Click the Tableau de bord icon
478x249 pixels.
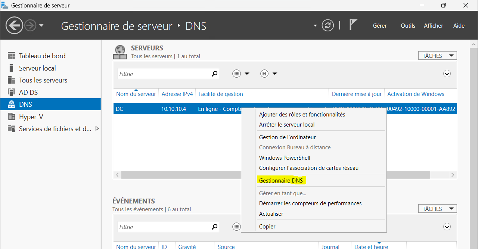click(12, 56)
